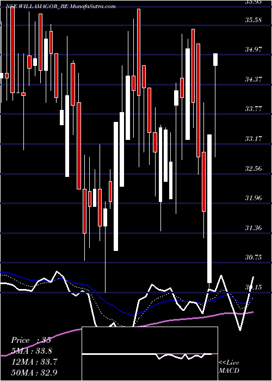Click the 34.37 price axis label
Viewport: 272px width, 381px height.
tap(254, 79)
